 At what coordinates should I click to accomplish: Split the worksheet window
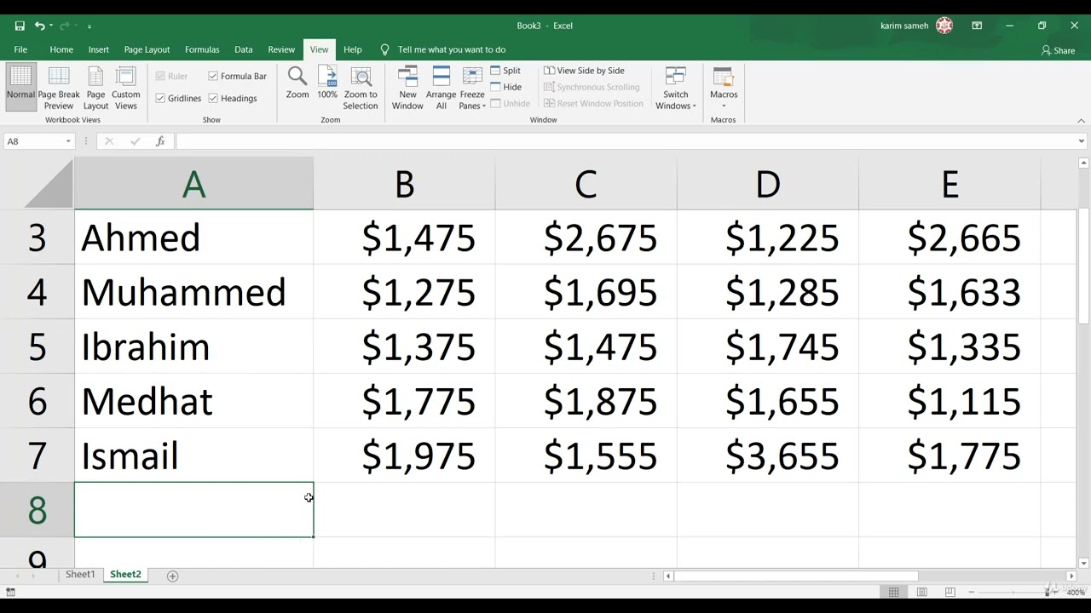tap(505, 71)
